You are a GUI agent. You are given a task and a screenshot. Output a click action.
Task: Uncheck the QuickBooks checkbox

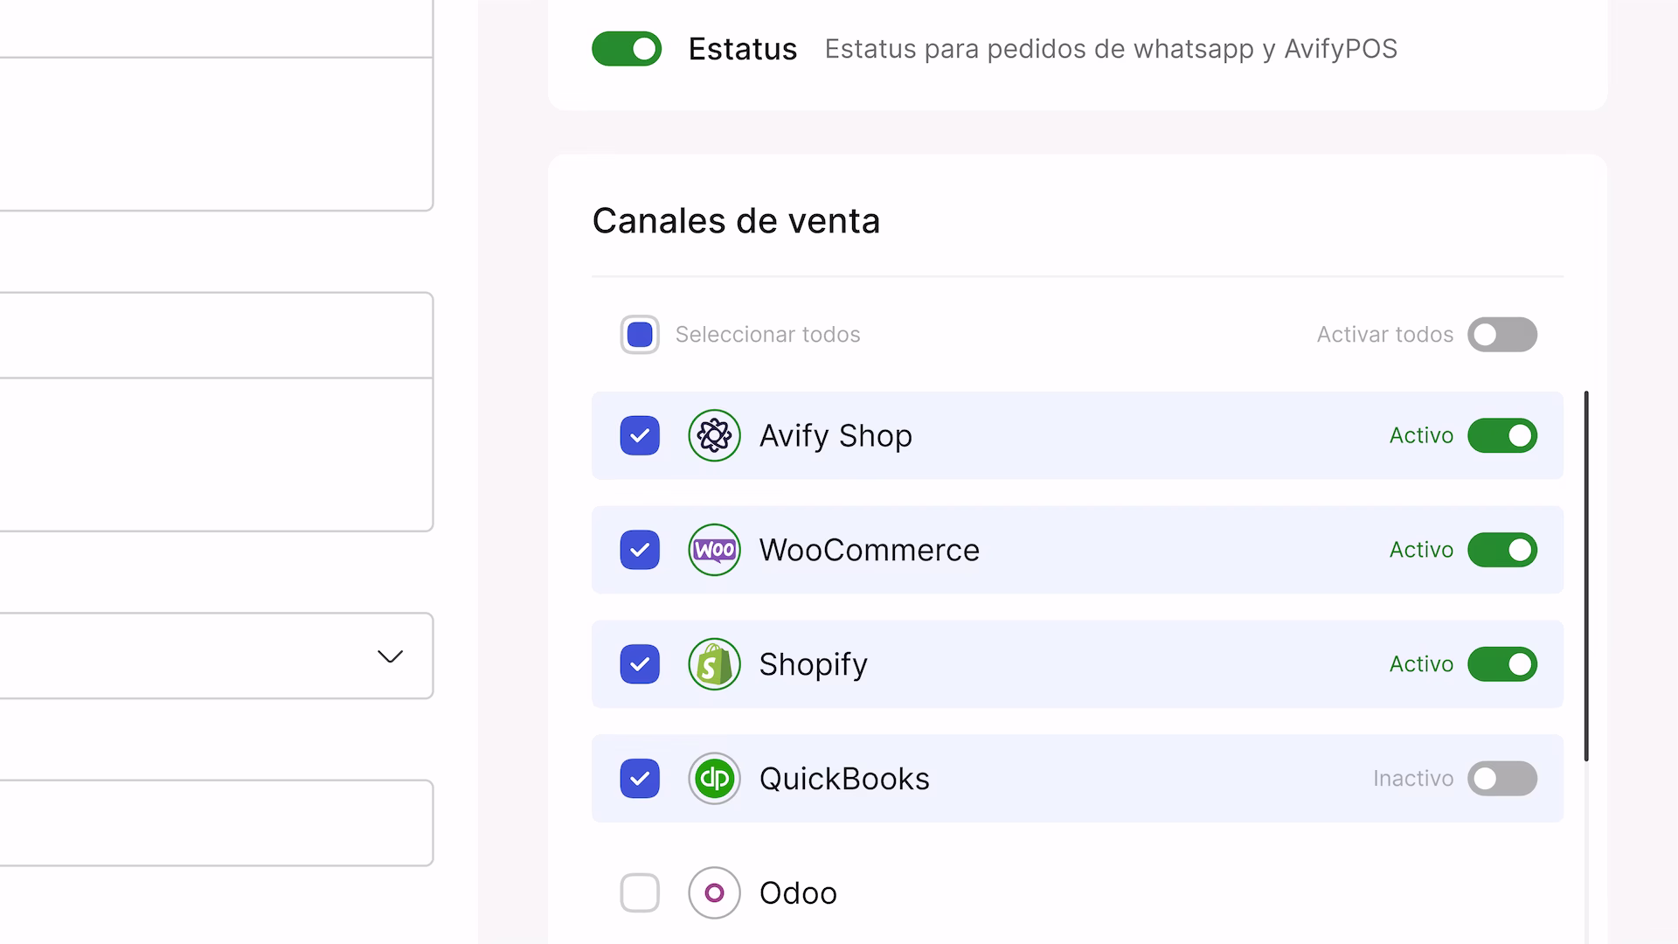[x=640, y=778]
